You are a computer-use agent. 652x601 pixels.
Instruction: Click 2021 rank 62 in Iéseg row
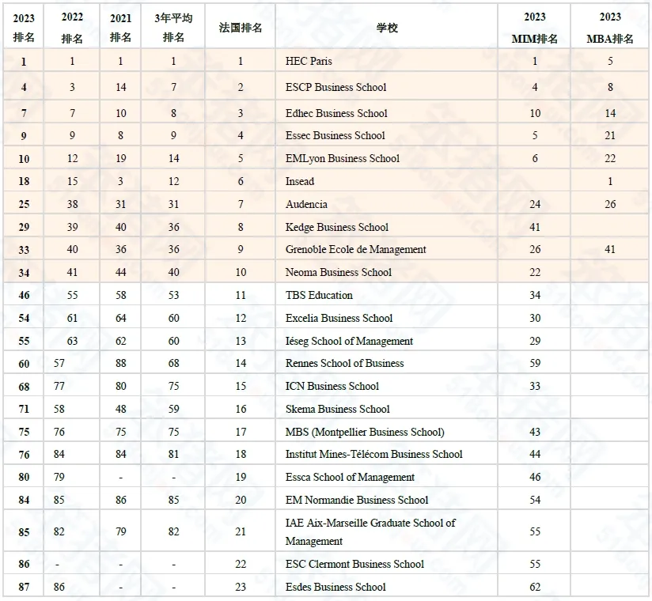120,341
